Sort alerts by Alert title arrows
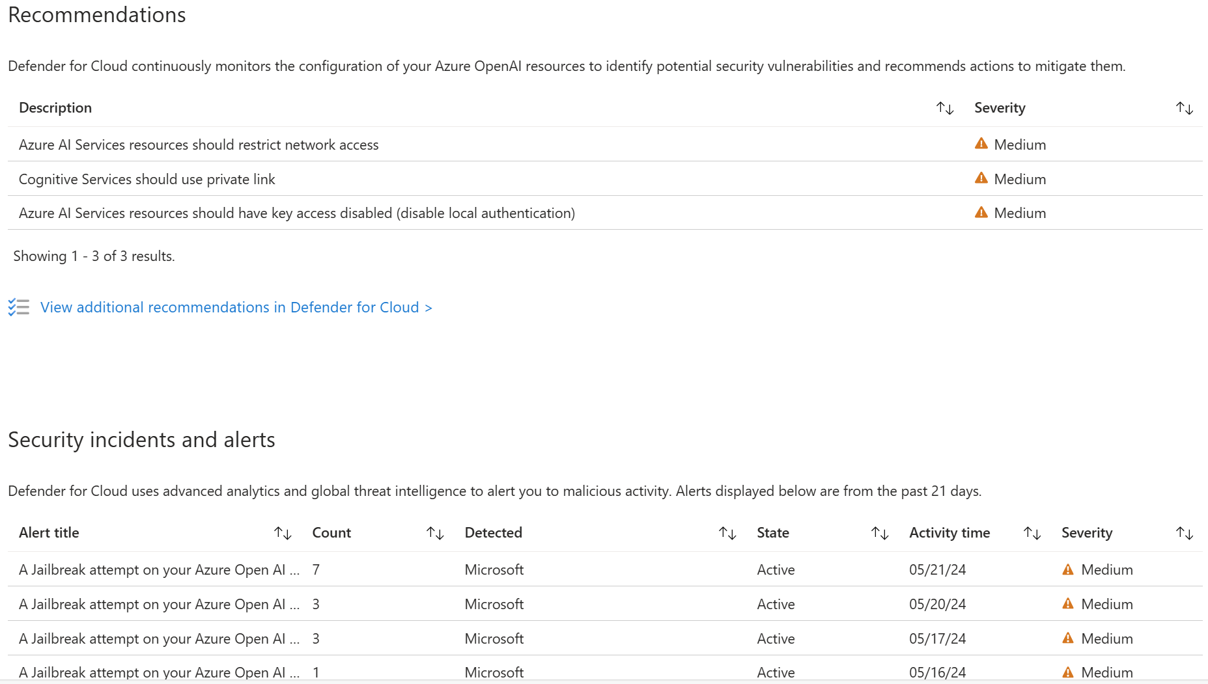The image size is (1208, 684). (283, 533)
